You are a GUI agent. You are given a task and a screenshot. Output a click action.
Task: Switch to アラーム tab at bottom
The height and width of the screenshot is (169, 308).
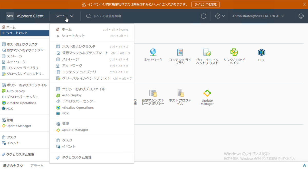pyautogui.click(x=37, y=166)
